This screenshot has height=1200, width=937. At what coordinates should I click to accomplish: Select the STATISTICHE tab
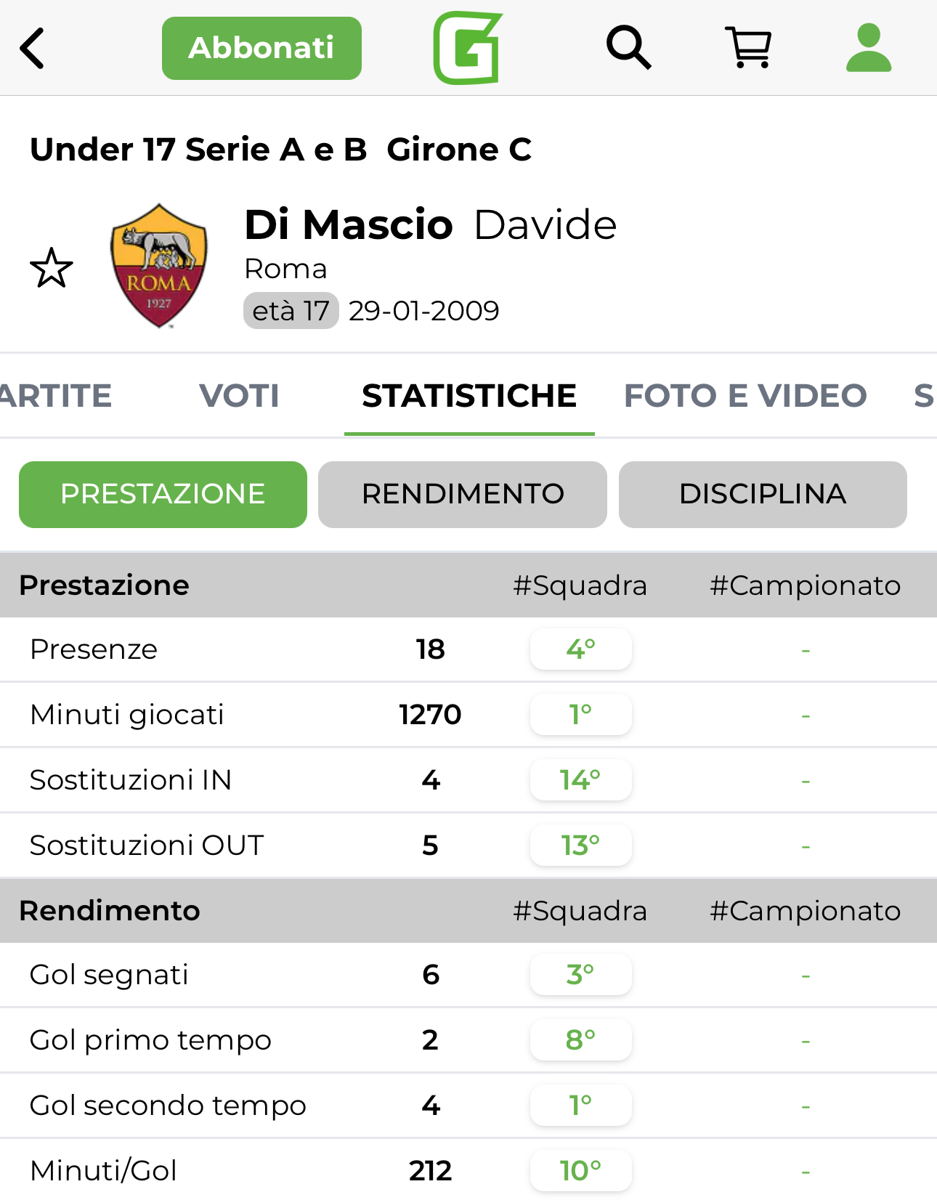click(469, 396)
